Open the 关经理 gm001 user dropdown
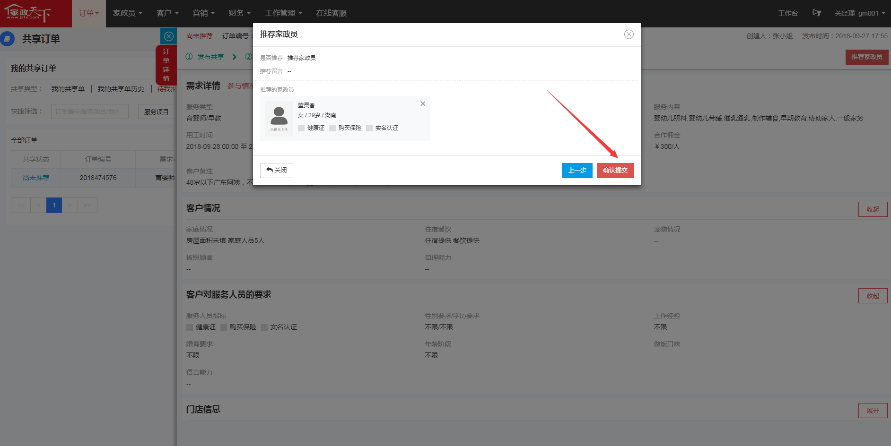The height and width of the screenshot is (446, 891). click(x=860, y=13)
